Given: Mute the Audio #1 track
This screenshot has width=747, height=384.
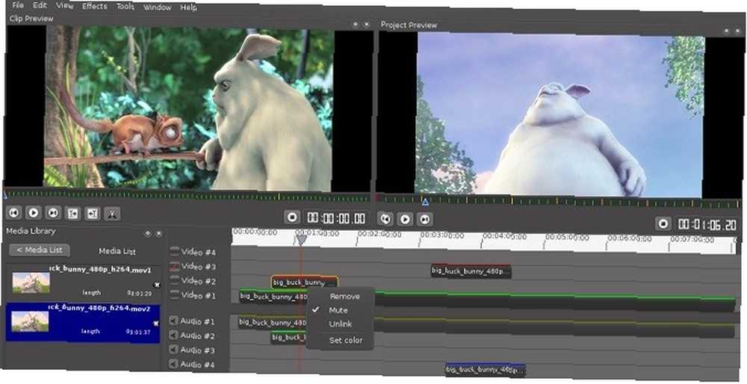Looking at the screenshot, I should click(174, 321).
